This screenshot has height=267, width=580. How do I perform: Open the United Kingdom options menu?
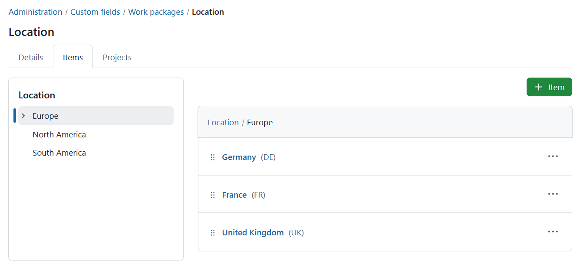[x=553, y=231]
